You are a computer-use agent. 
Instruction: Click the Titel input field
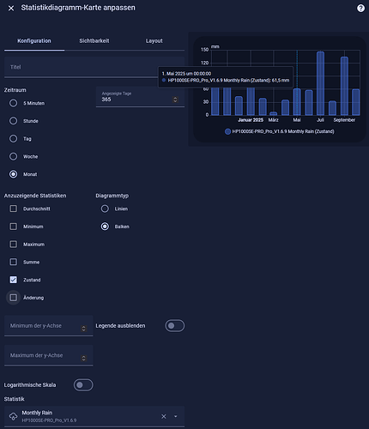(94, 67)
